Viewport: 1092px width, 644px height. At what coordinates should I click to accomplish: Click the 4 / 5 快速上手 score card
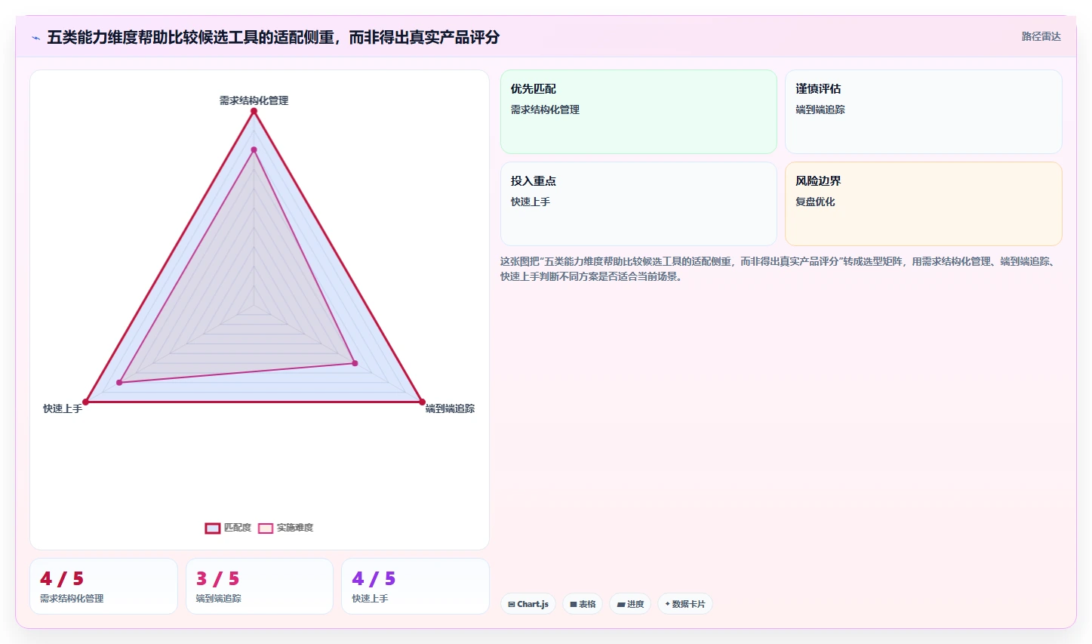click(415, 587)
